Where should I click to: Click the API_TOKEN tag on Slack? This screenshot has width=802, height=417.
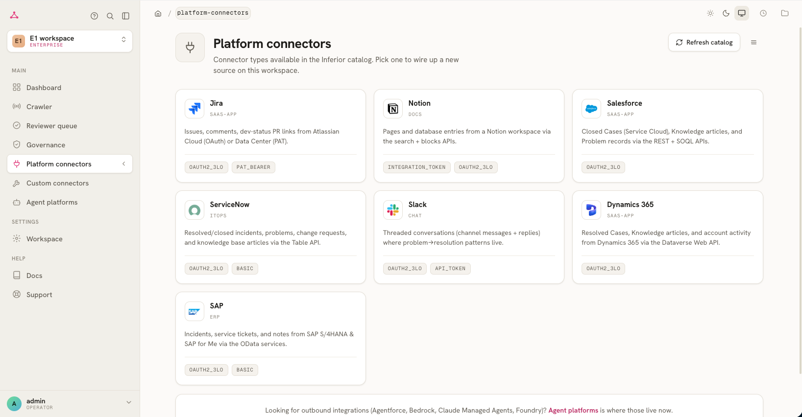(x=450, y=269)
